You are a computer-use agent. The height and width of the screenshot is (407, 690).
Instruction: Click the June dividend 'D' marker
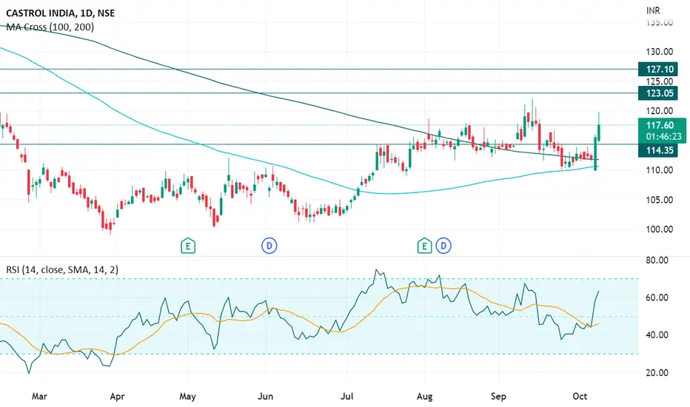[269, 246]
